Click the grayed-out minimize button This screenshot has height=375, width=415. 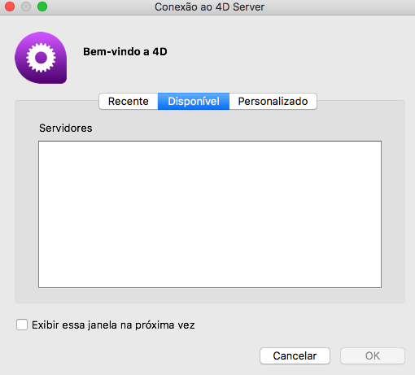[x=26, y=7]
